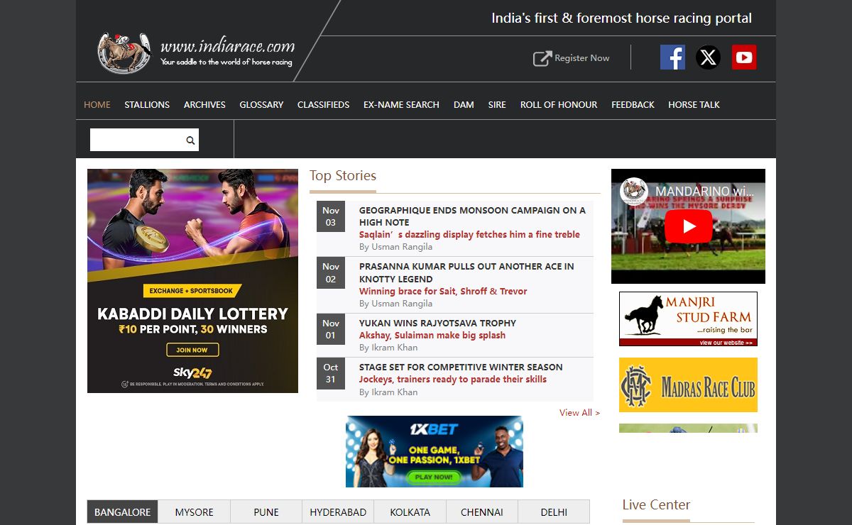Select the HYDERABAD tab
The width and height of the screenshot is (852, 525).
coord(338,512)
